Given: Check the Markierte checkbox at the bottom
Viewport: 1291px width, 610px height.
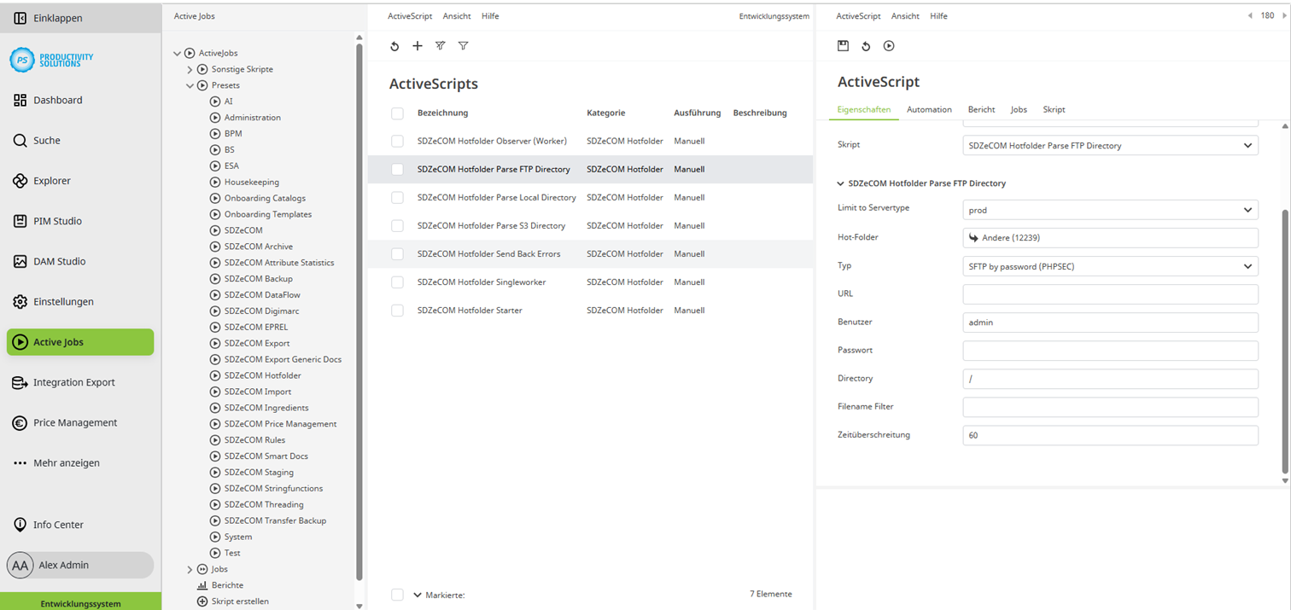Looking at the screenshot, I should pos(397,595).
